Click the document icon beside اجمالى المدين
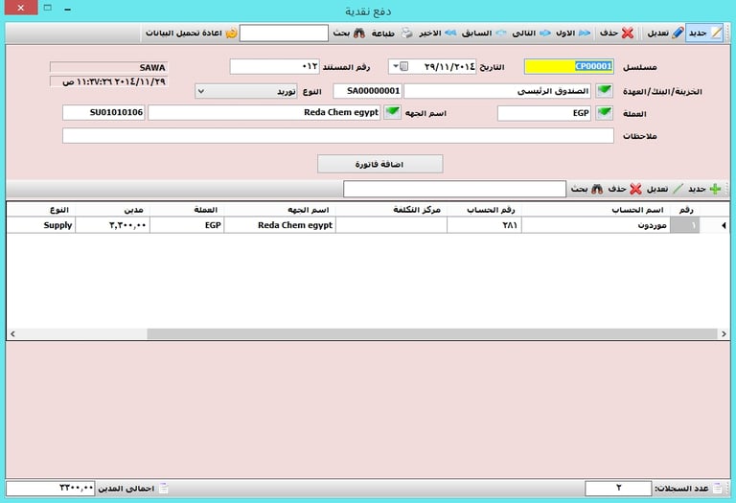 [x=163, y=489]
